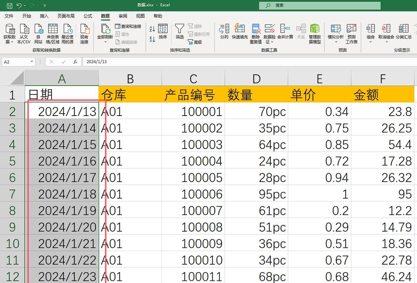417x283 pixels.
Task: Open 合并计算 consolidate tool
Action: pos(285,32)
